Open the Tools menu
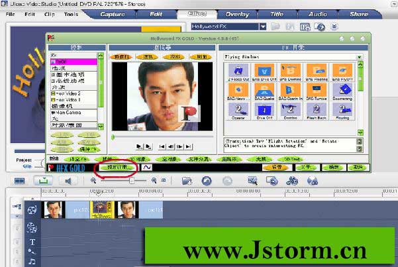 click(71, 14)
